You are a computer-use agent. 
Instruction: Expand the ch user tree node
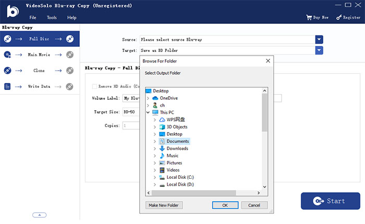[148, 106]
